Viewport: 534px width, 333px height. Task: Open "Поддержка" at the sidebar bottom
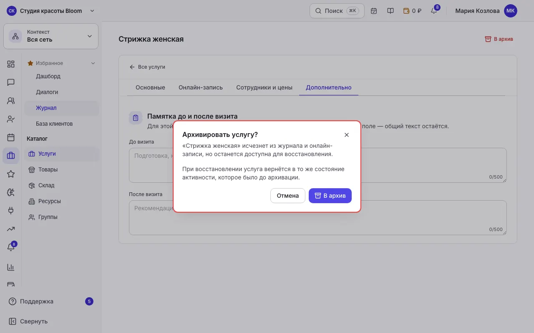[51, 301]
